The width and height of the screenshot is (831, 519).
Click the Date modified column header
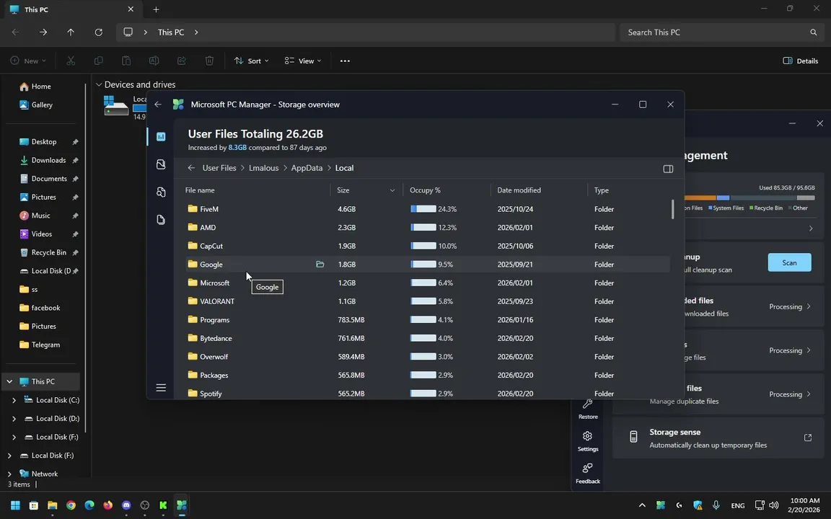pos(519,190)
